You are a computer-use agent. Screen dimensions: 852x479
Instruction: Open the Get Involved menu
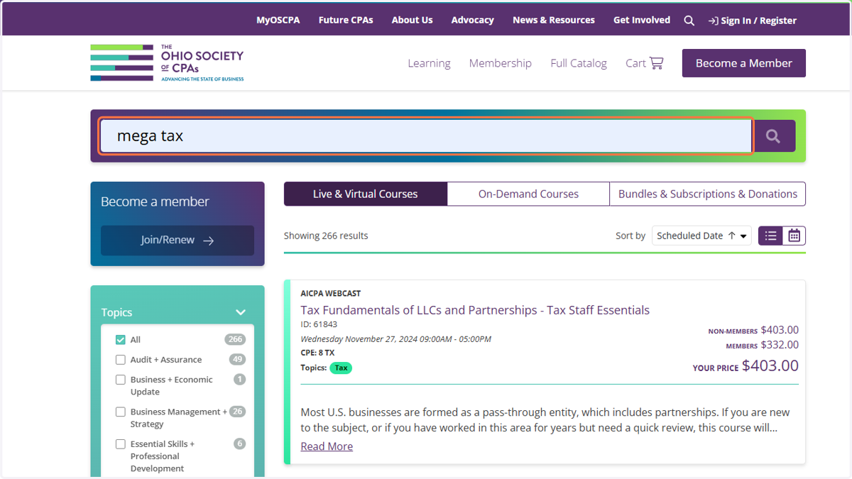[642, 20]
